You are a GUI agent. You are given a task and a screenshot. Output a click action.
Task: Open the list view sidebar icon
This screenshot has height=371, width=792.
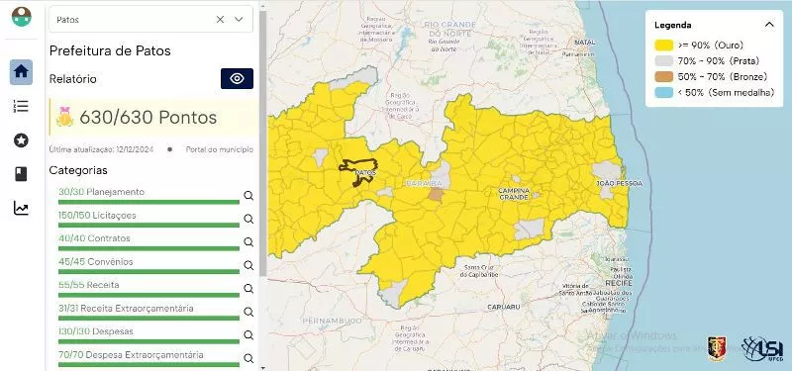[21, 106]
